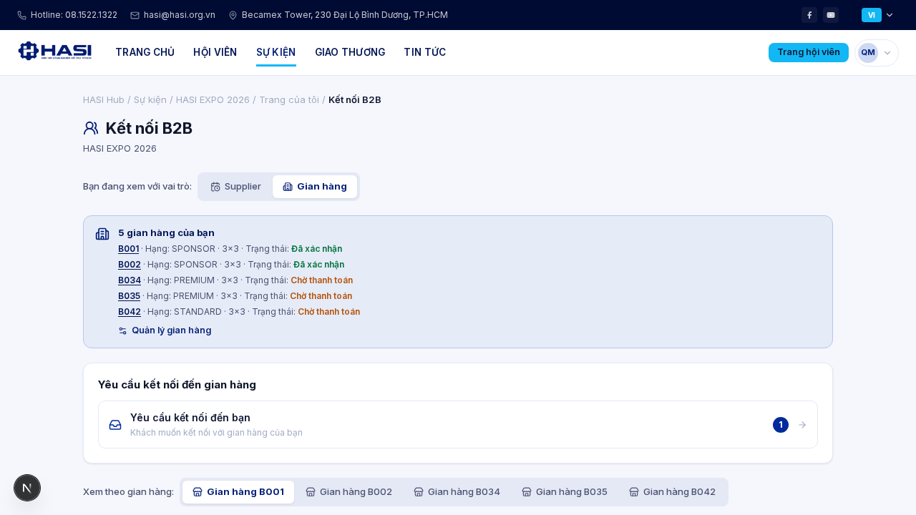Call the hotline 08.1522.1322 link
The height and width of the screenshot is (515, 916).
(x=67, y=15)
